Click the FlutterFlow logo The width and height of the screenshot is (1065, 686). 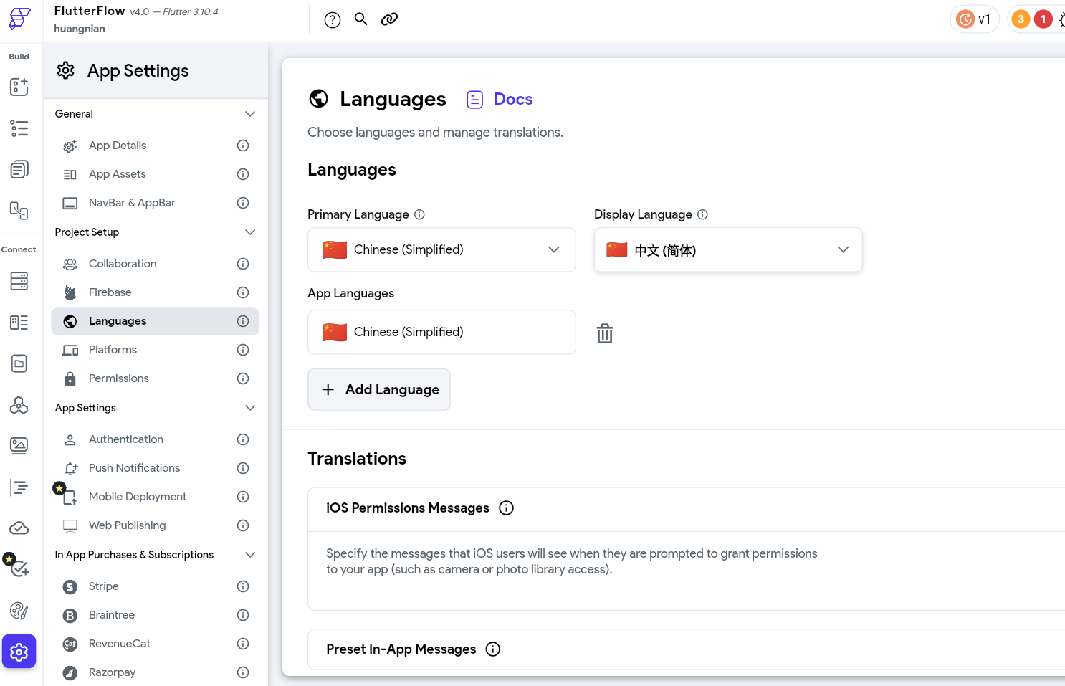coord(19,19)
